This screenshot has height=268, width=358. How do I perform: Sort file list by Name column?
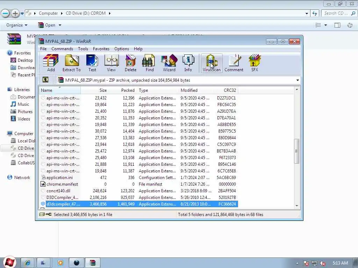pos(59,90)
